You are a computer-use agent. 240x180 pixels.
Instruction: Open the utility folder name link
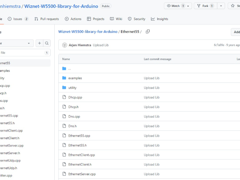click(x=72, y=88)
